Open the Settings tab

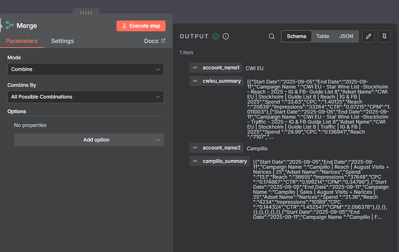[62, 41]
